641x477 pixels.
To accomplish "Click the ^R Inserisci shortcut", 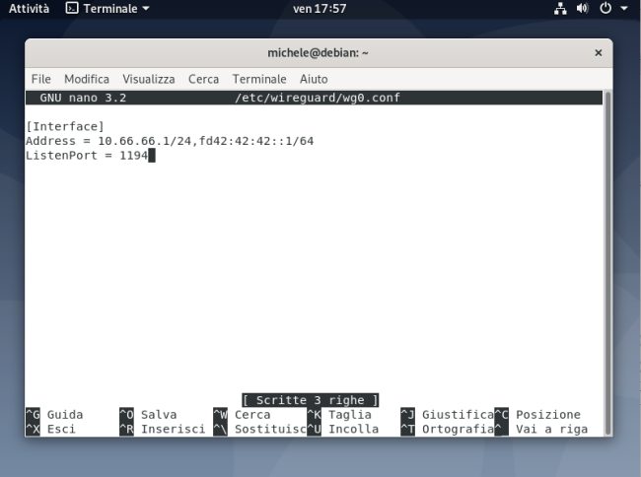I will [163, 429].
